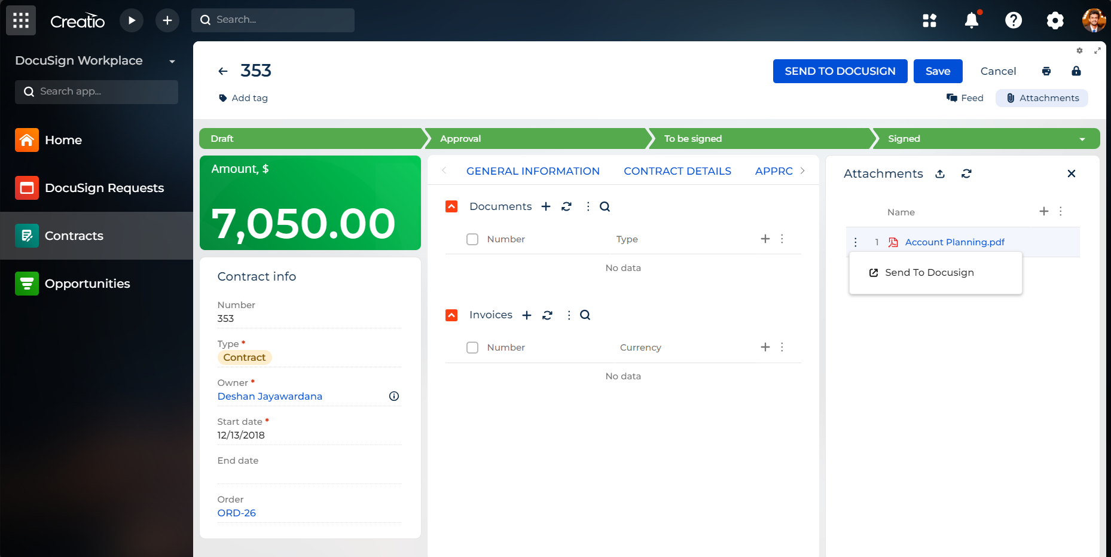Open the notifications bell
1111x557 pixels.
coord(972,20)
